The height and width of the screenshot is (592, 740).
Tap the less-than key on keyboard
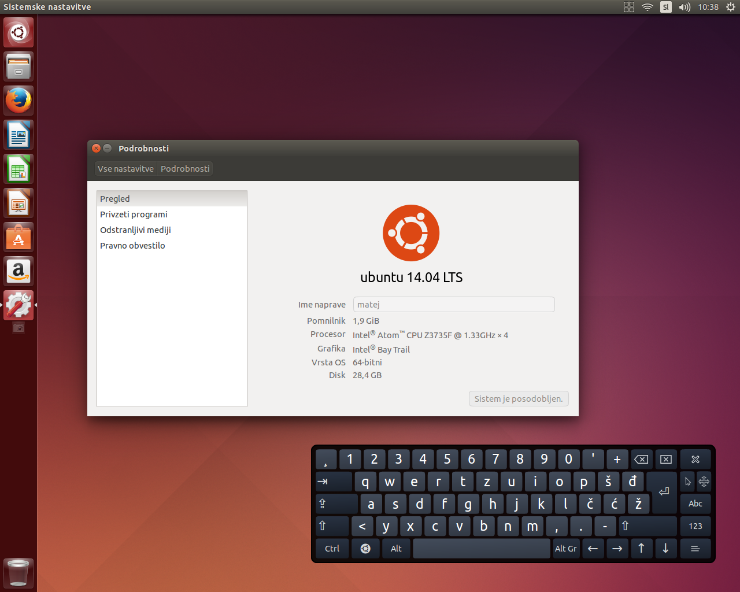[362, 526]
